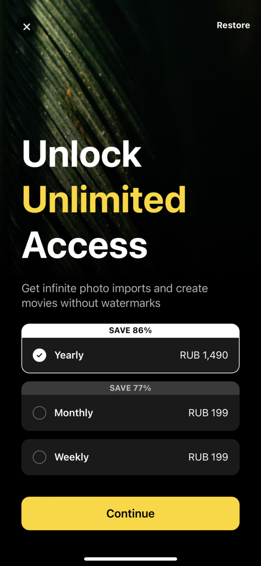Tap the SAVE 86% badge

pos(130,331)
